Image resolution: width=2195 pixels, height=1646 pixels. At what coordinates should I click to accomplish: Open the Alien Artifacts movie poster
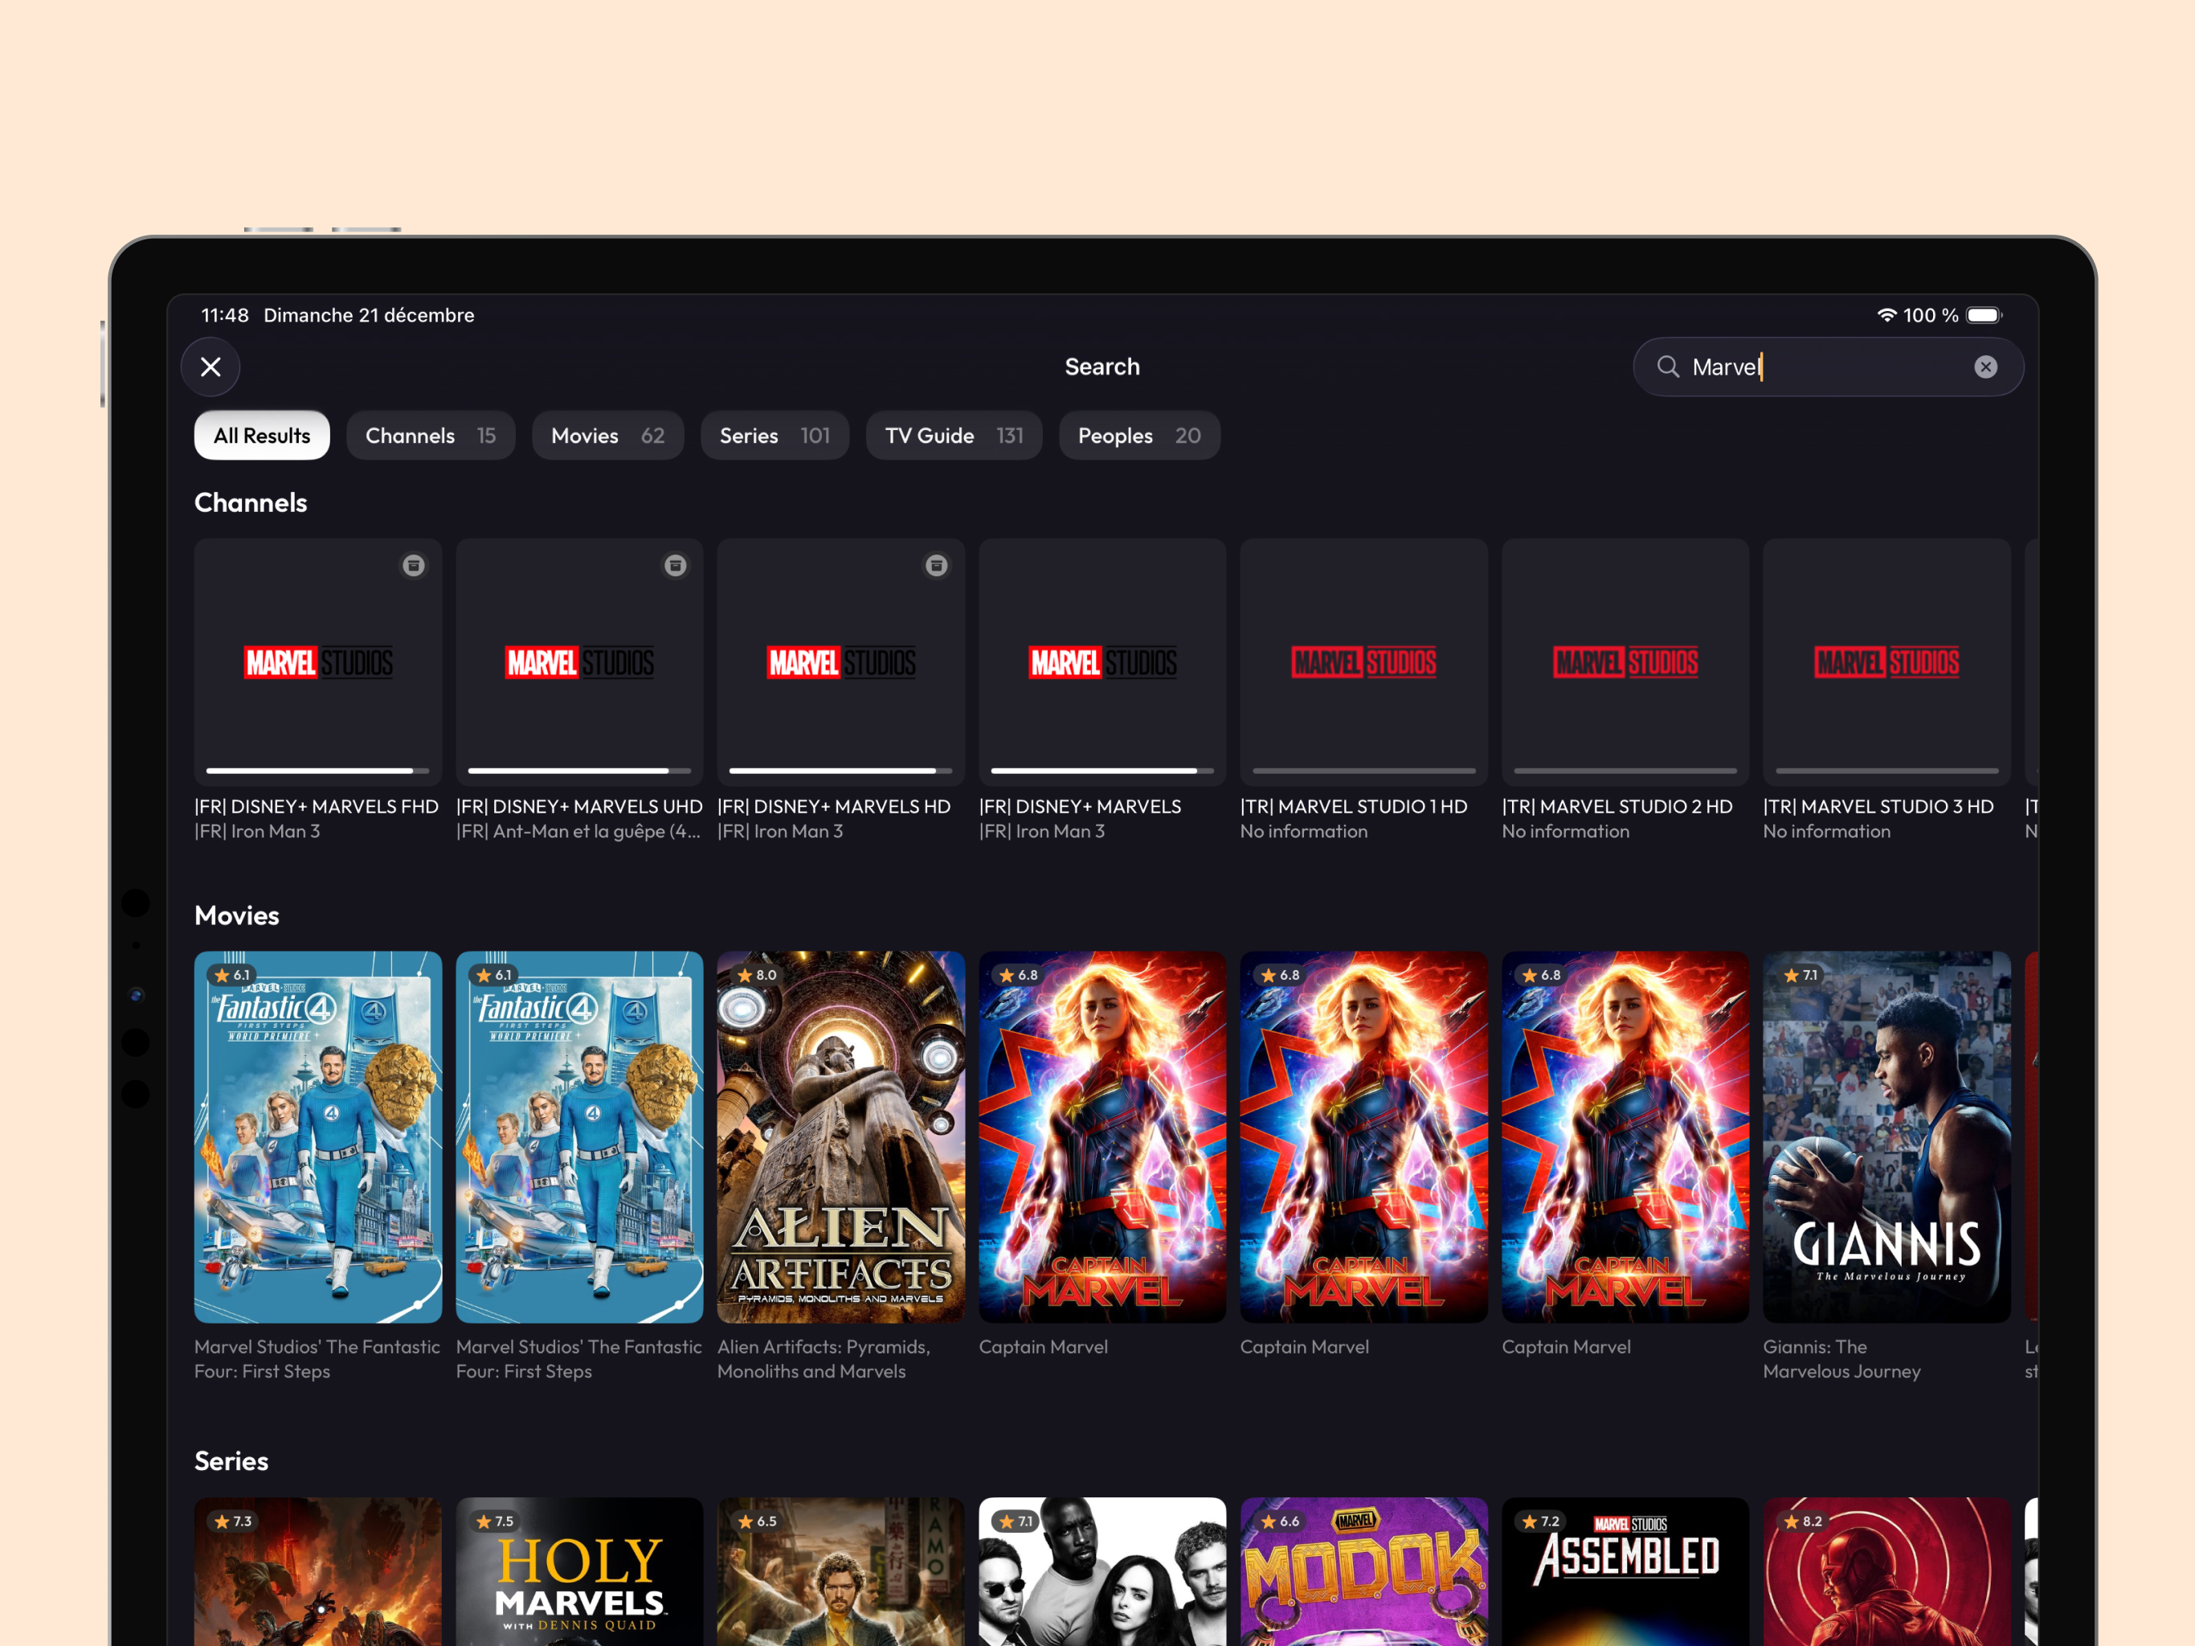coord(840,1136)
